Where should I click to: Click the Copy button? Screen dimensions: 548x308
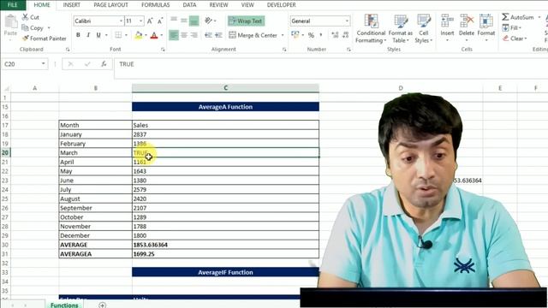(33, 28)
